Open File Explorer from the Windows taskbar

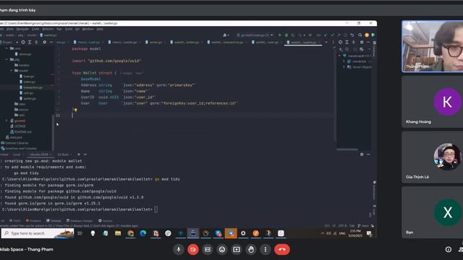click(x=118, y=233)
